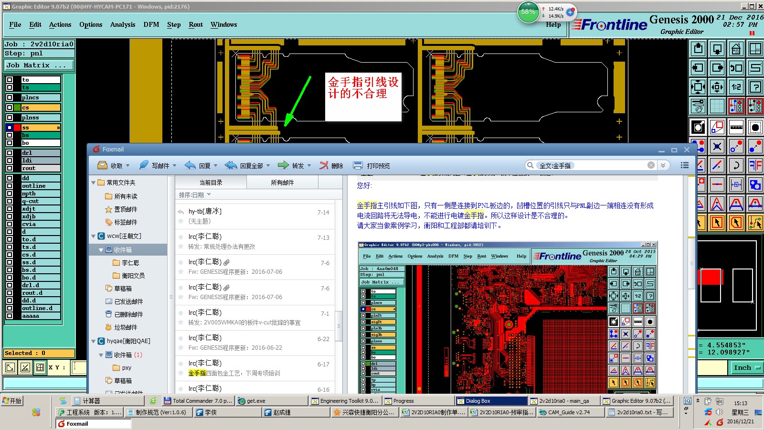The height and width of the screenshot is (430, 764).
Task: Toggle the checkbox for layer 'to'
Action: 10,80
